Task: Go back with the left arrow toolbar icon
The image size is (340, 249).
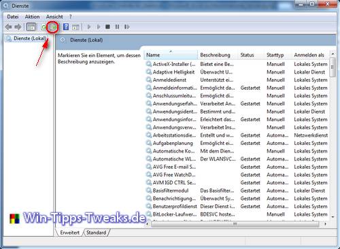Action: click(9, 27)
